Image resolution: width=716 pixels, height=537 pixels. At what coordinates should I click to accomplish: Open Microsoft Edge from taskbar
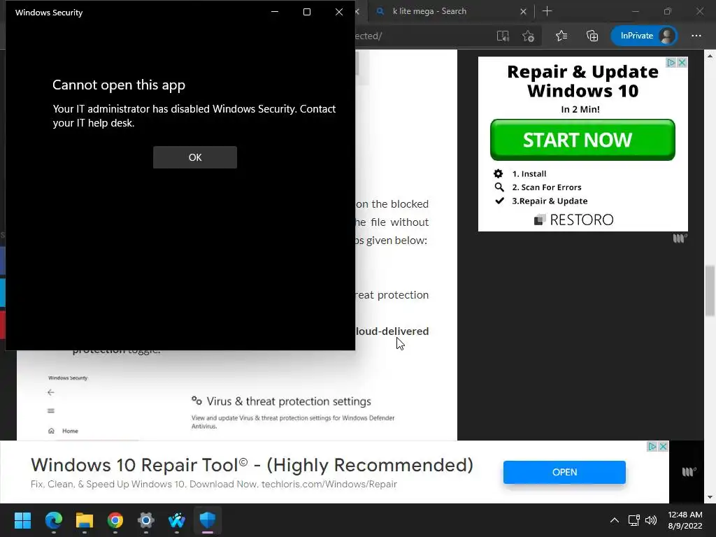54,520
